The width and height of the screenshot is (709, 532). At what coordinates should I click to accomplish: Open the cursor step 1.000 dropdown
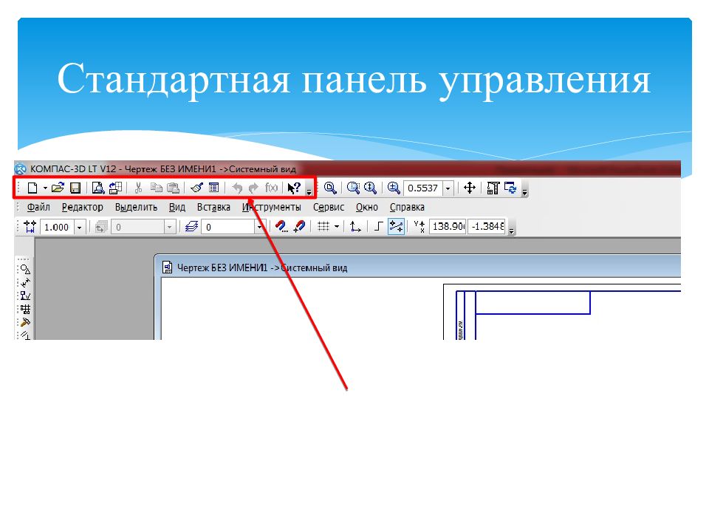pyautogui.click(x=80, y=227)
